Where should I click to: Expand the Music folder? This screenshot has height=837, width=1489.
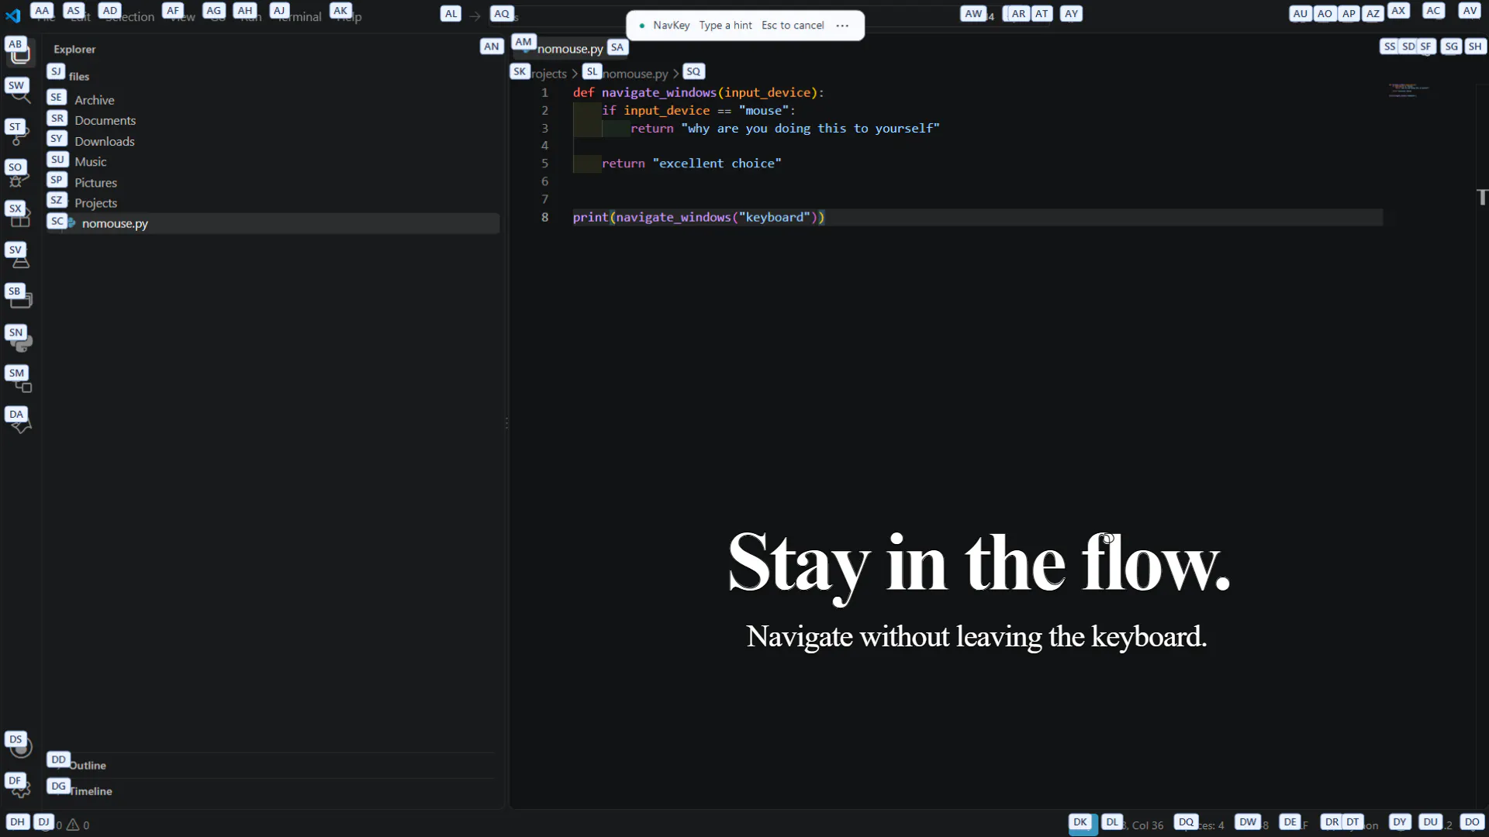tap(271, 161)
